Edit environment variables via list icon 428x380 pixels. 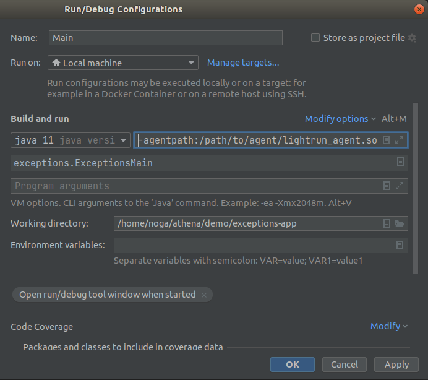point(400,246)
